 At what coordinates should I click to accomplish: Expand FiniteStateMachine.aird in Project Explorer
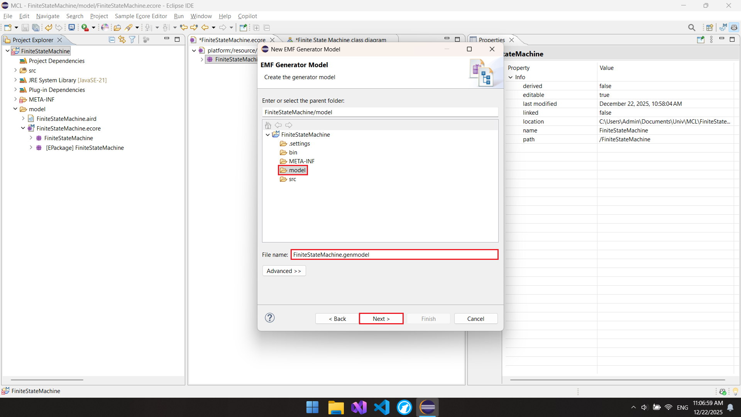pyautogui.click(x=23, y=119)
